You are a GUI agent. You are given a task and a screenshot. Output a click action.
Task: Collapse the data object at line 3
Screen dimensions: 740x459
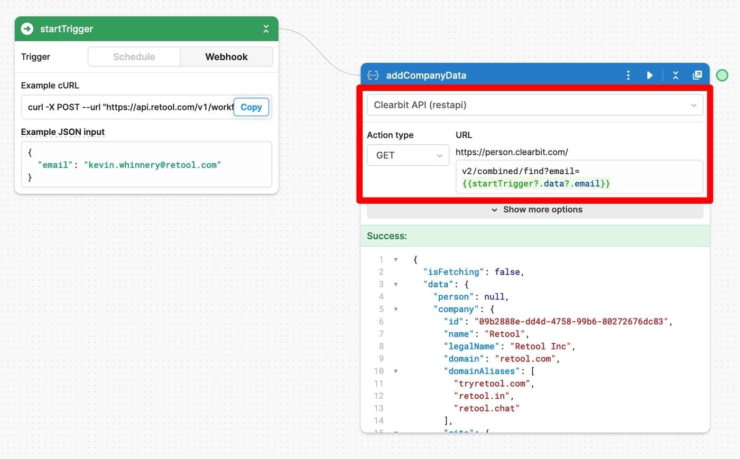point(396,284)
